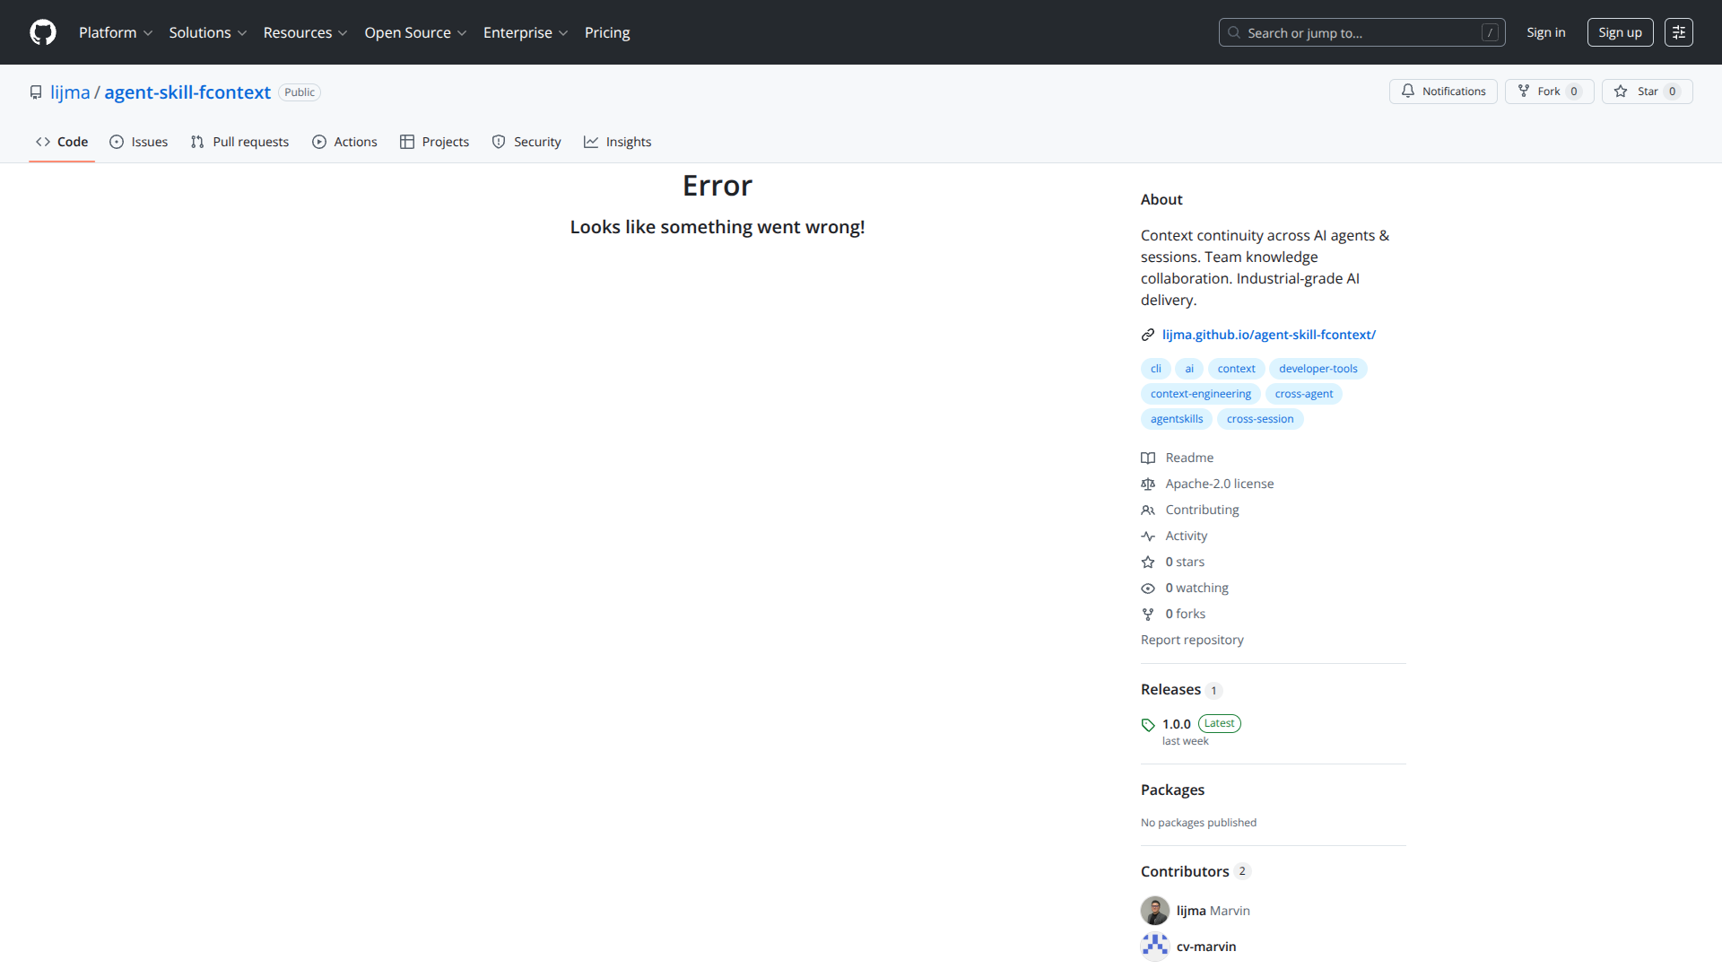Viewport: 1722px width, 969px height.
Task: Open the Insights tab
Action: pyautogui.click(x=617, y=142)
